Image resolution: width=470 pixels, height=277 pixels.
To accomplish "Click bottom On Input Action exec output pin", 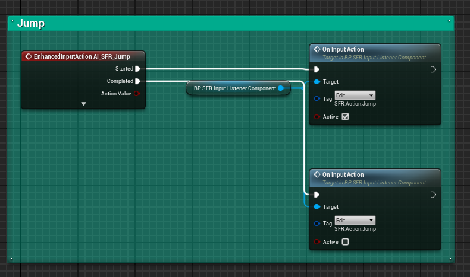I will coord(433,195).
